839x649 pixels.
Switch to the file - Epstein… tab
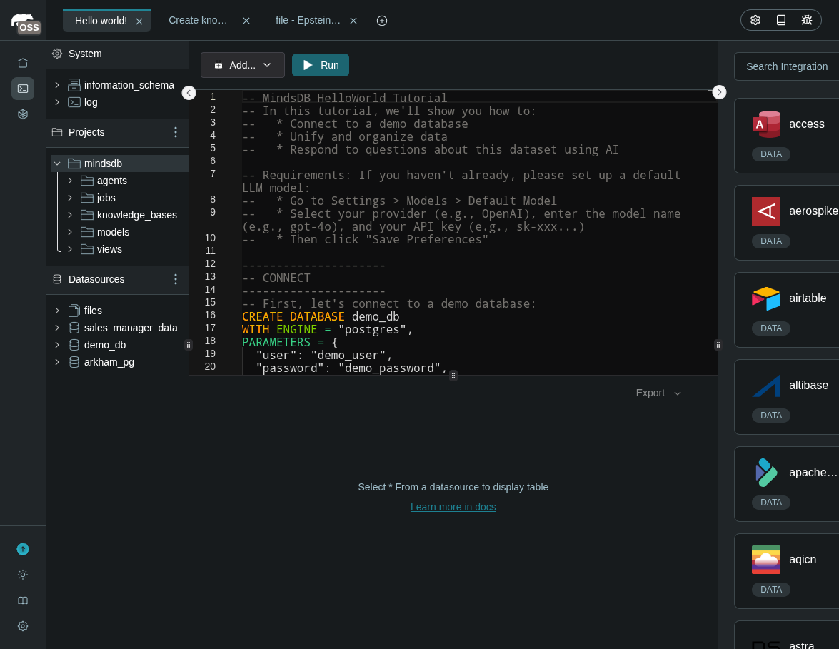point(308,20)
